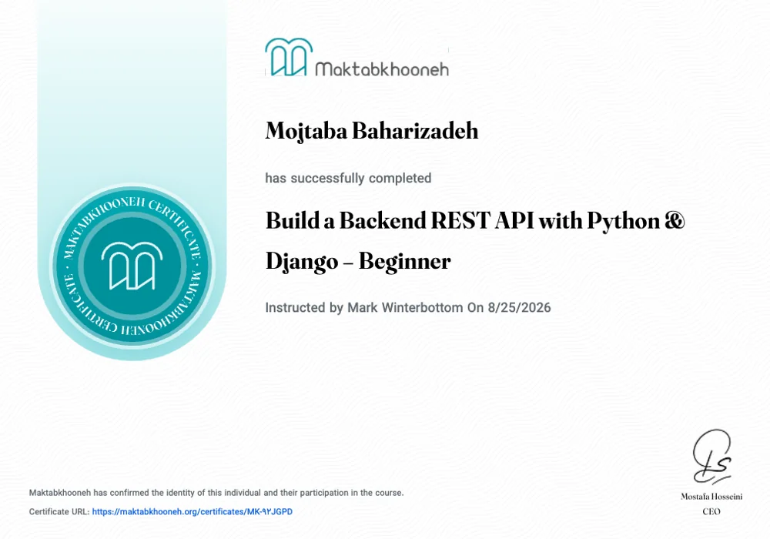Click the name 'Mostafa Hosseini'
770x539 pixels.
coord(711,497)
